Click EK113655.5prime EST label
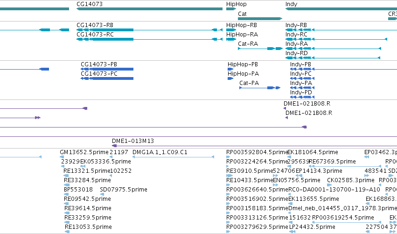The image size is (397, 234). [313, 199]
